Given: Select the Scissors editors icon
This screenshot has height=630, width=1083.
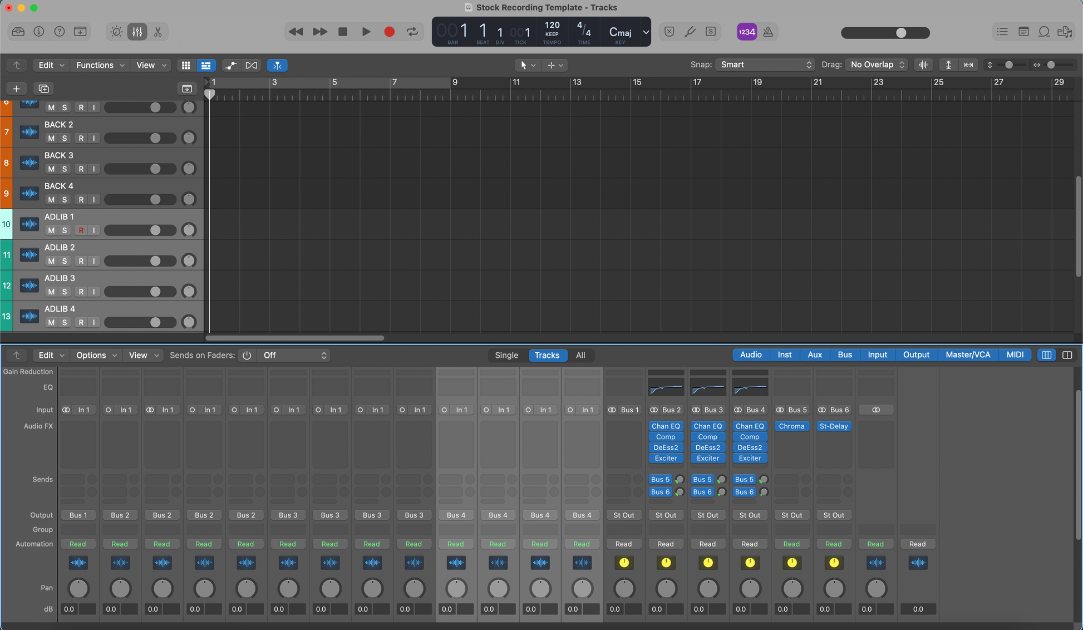Looking at the screenshot, I should (x=158, y=32).
